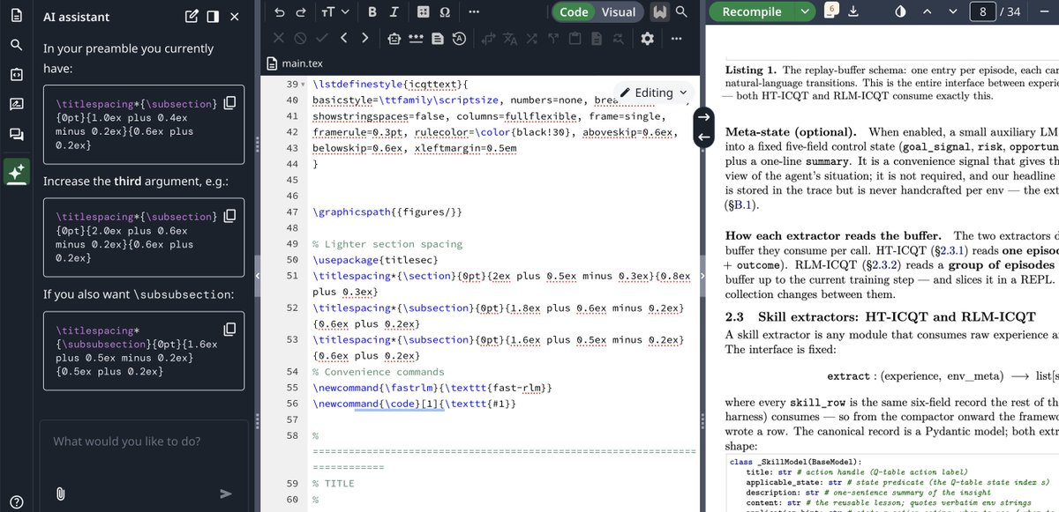Select the AI assistant sparkle icon
This screenshot has height=512, width=1059.
coord(16,172)
